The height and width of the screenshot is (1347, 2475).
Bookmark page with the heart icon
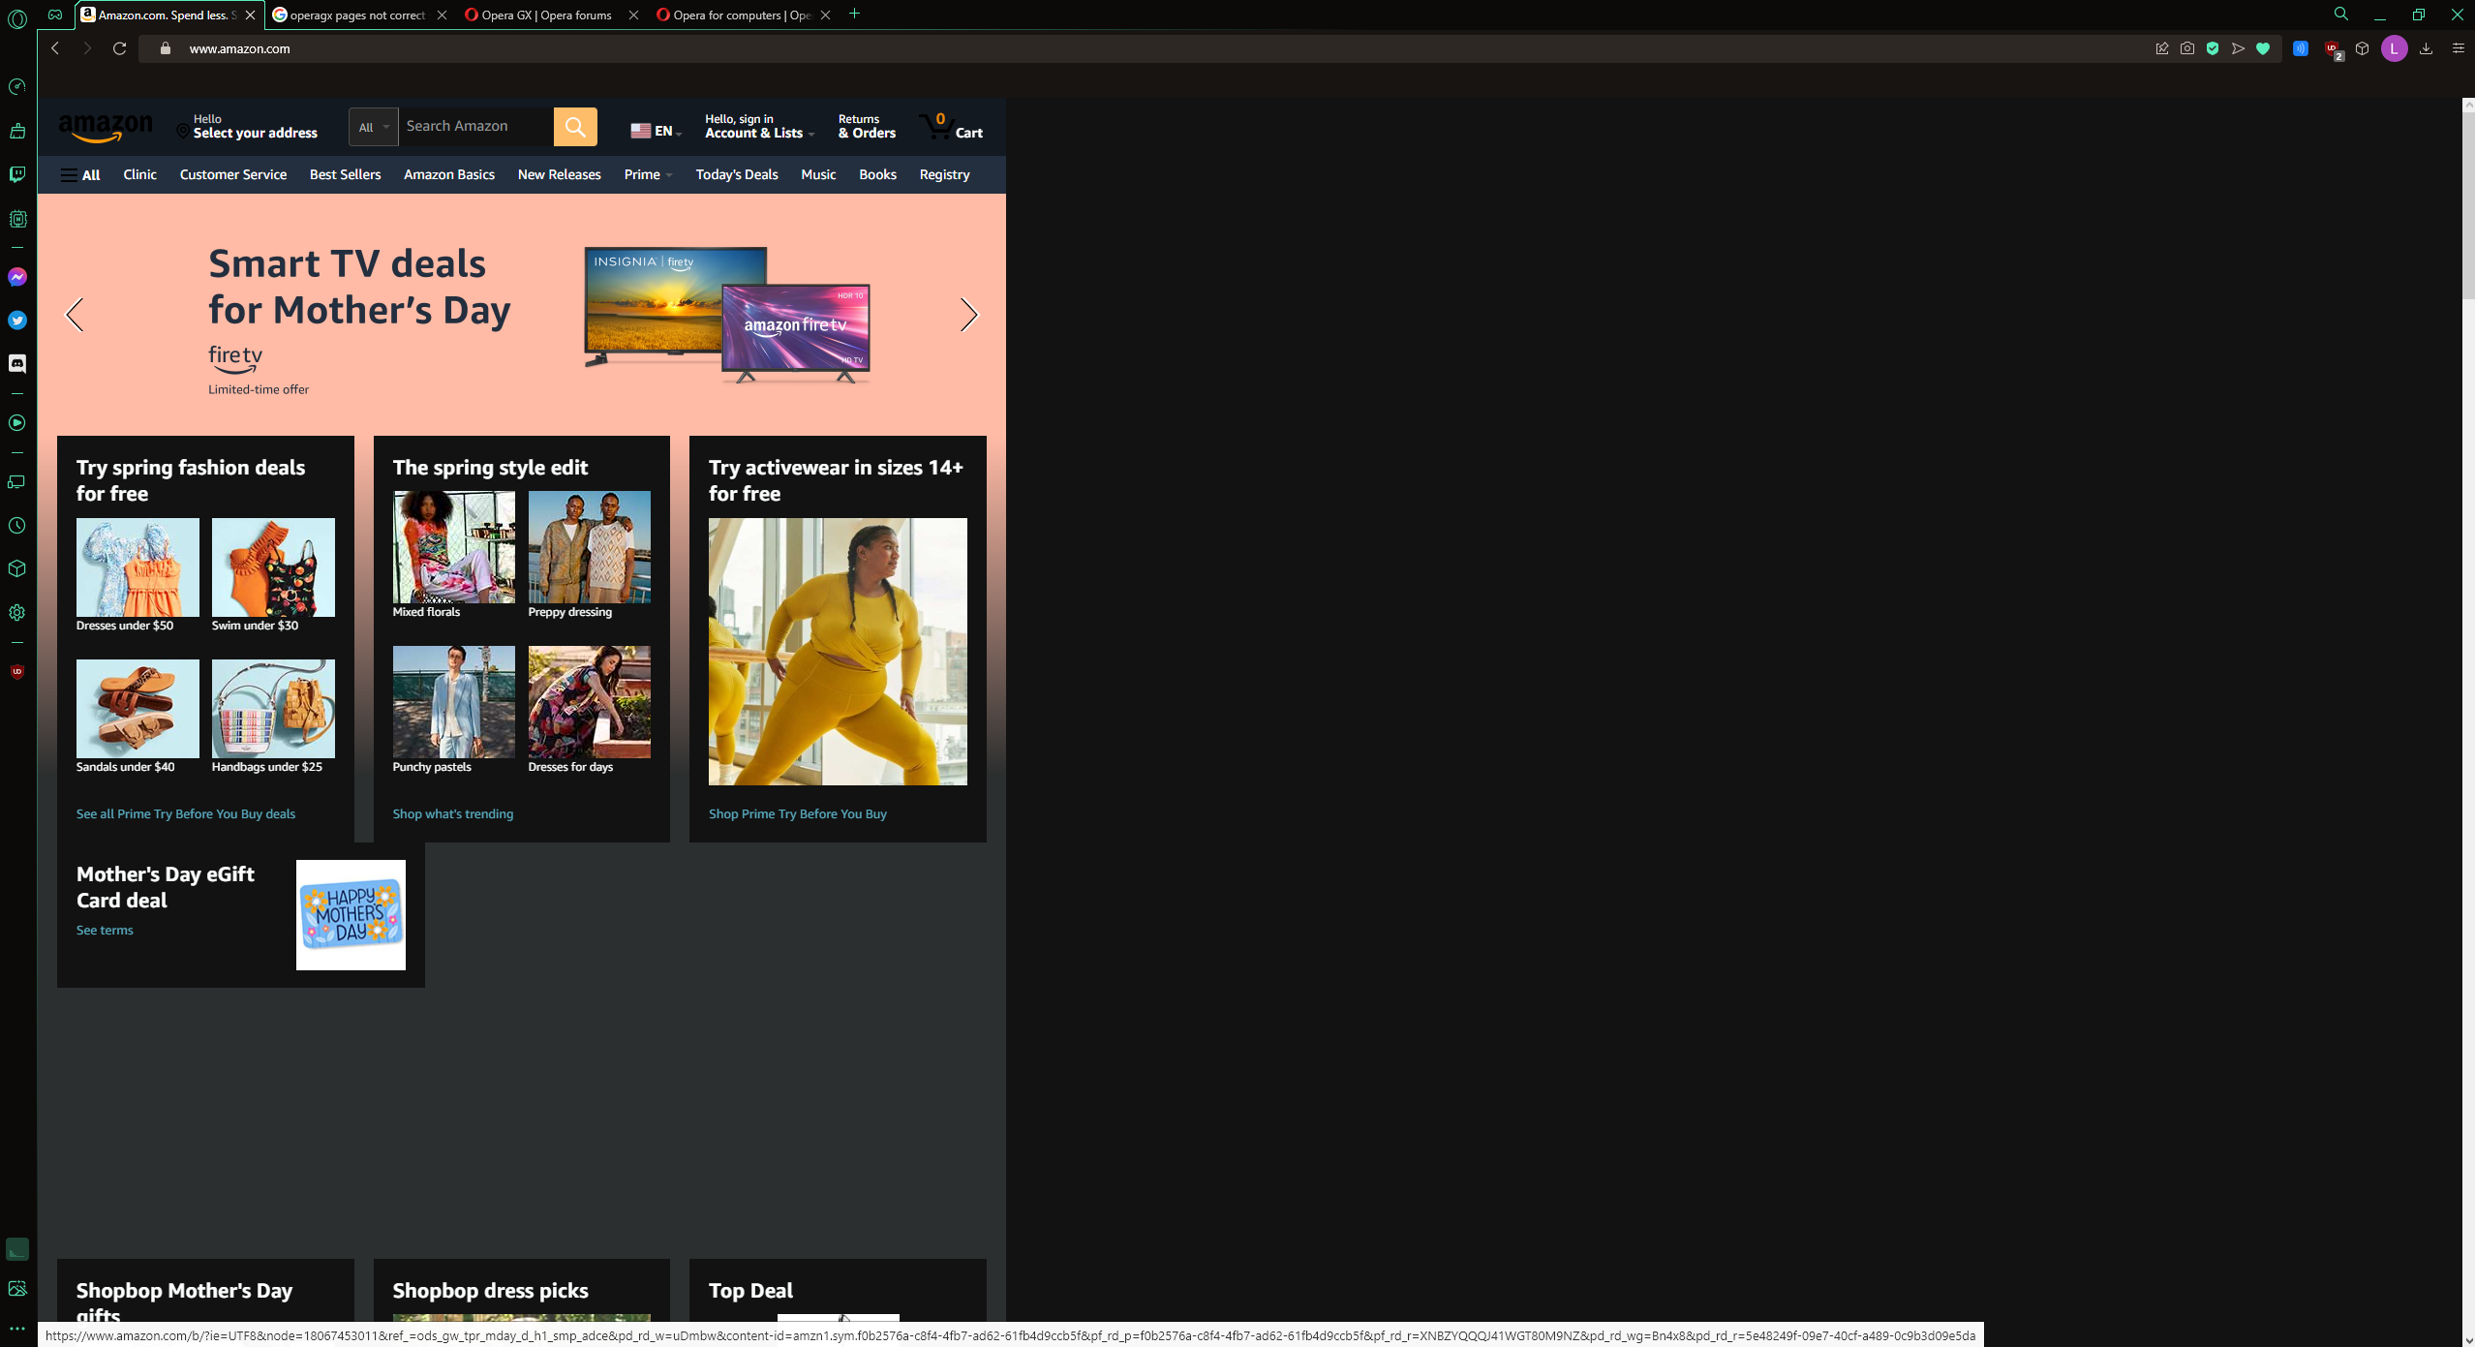[2263, 48]
